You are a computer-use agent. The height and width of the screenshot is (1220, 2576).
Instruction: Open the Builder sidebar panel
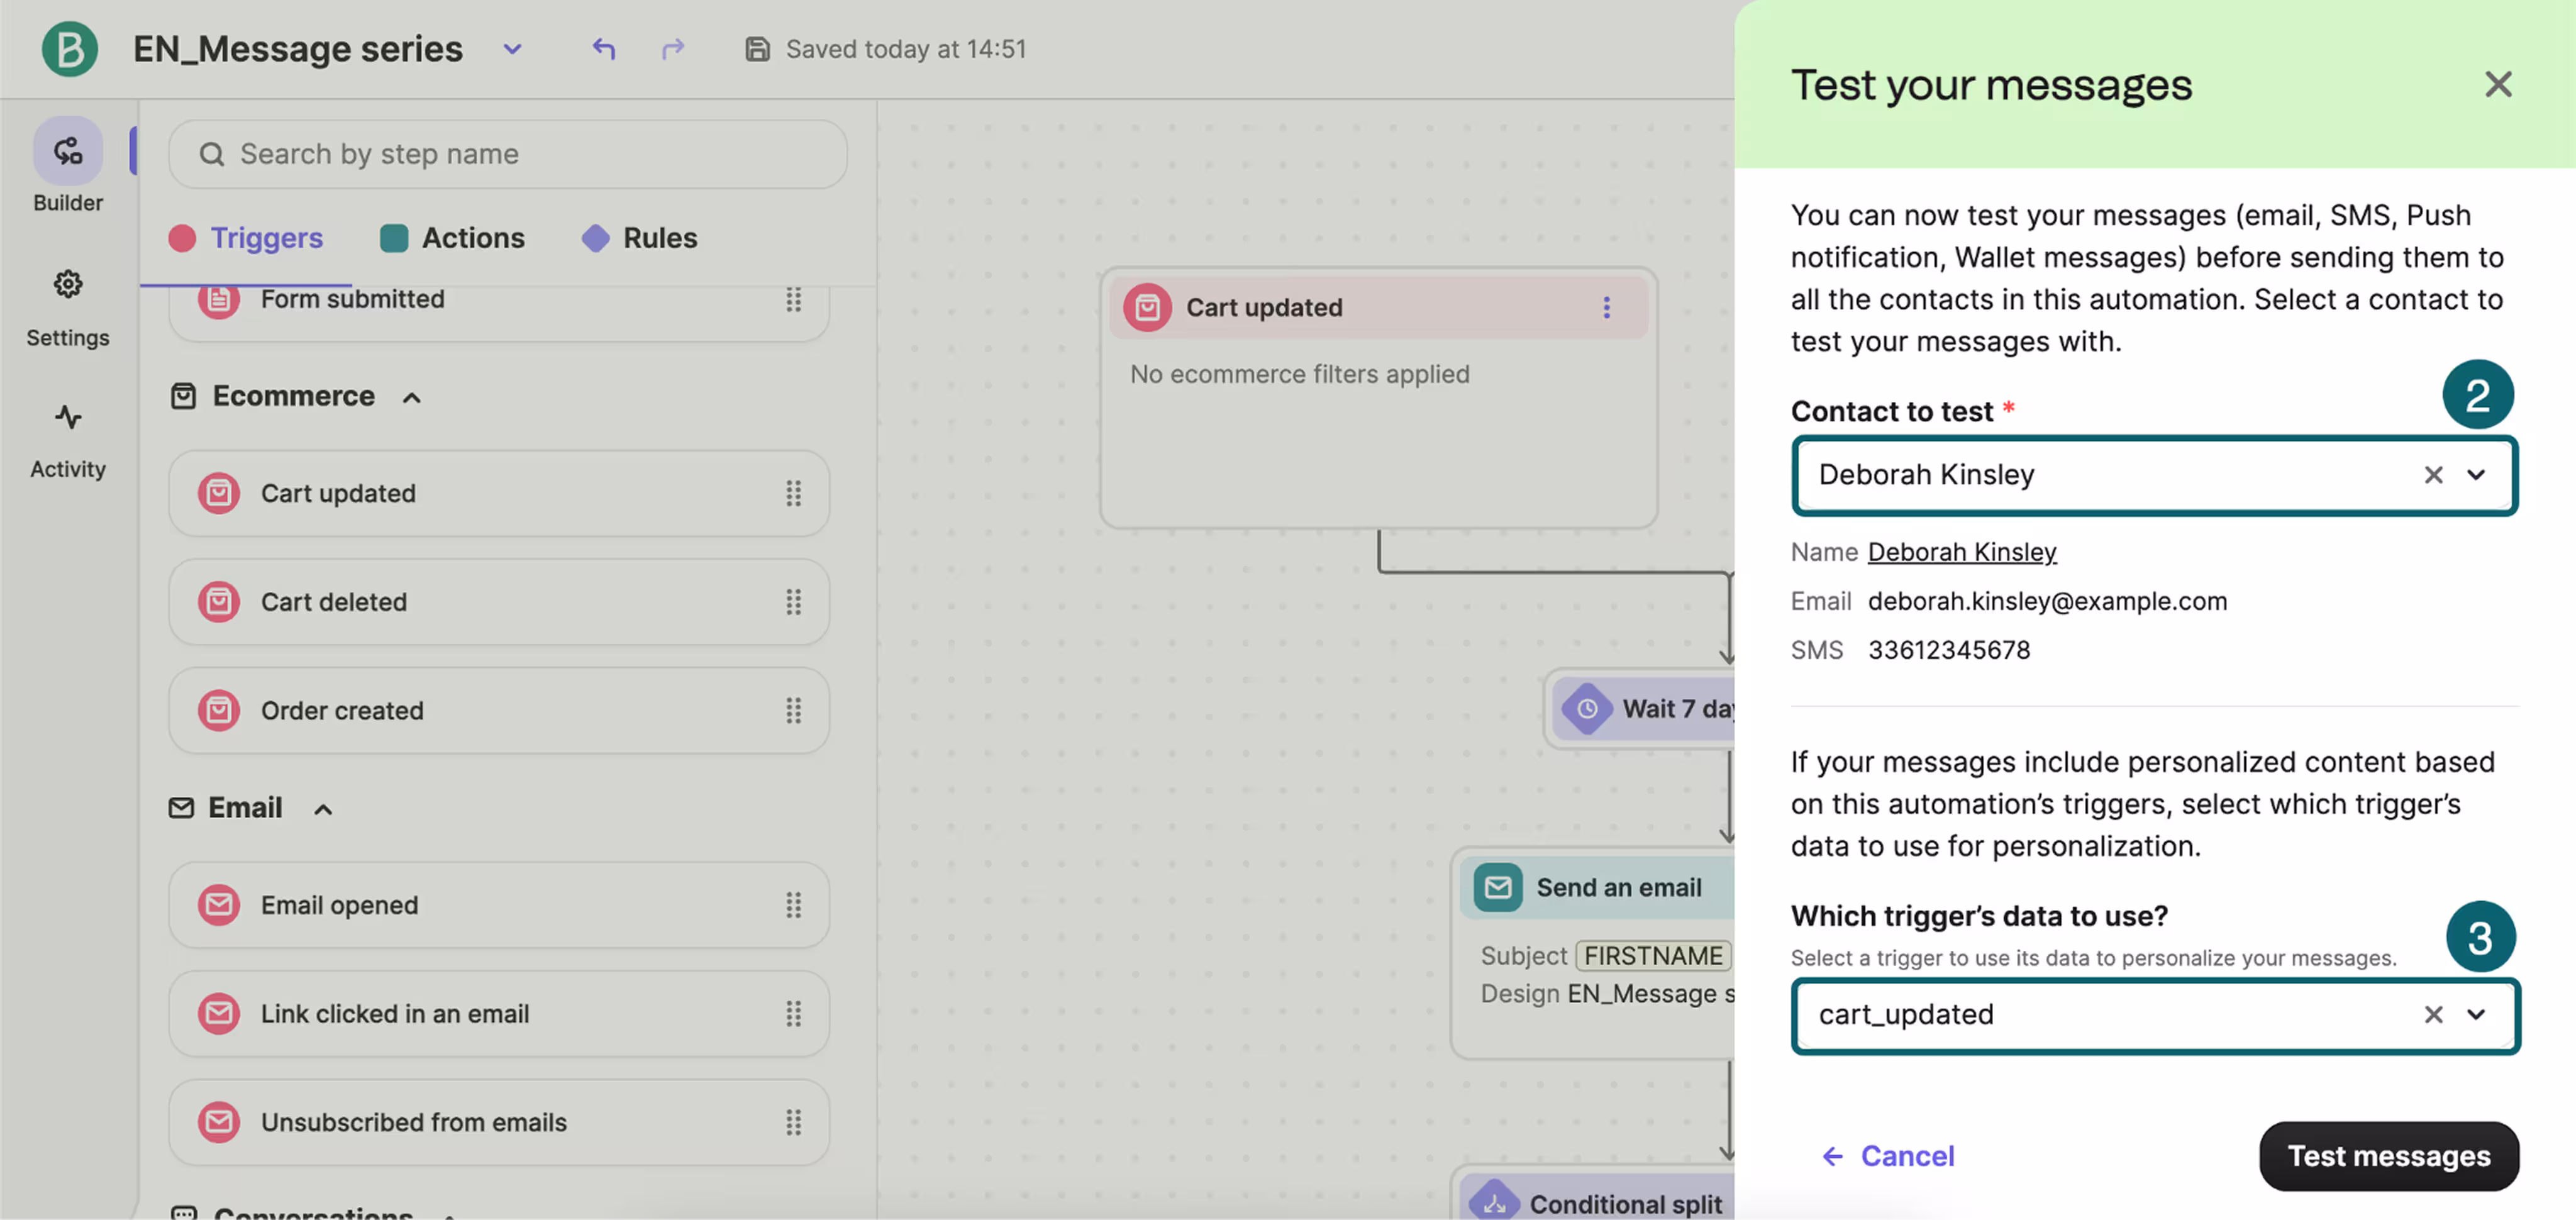coord(68,166)
